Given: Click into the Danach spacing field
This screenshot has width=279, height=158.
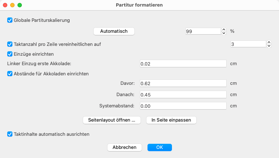Looking at the screenshot, I should point(183,95).
